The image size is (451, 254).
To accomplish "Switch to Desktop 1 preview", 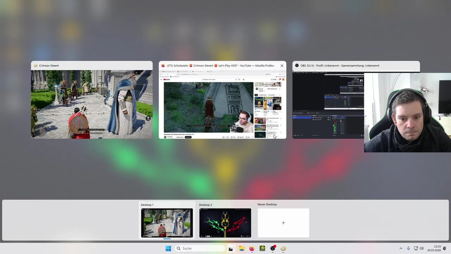I will pyautogui.click(x=167, y=223).
